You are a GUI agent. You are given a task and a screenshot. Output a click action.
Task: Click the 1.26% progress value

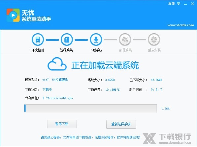point(165,109)
